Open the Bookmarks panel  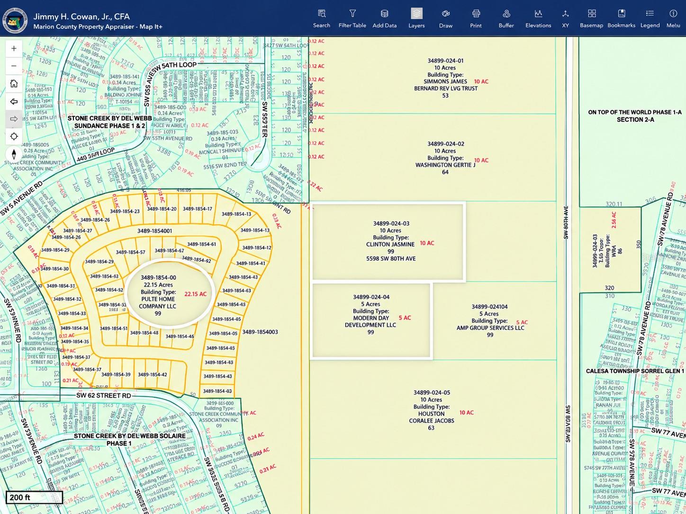[621, 18]
